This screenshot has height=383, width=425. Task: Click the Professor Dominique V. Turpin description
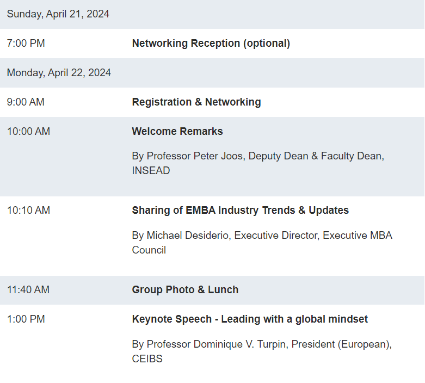click(262, 351)
